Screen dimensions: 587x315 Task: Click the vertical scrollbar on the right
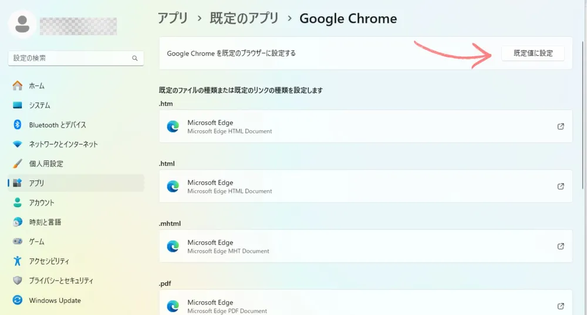pyautogui.click(x=583, y=116)
